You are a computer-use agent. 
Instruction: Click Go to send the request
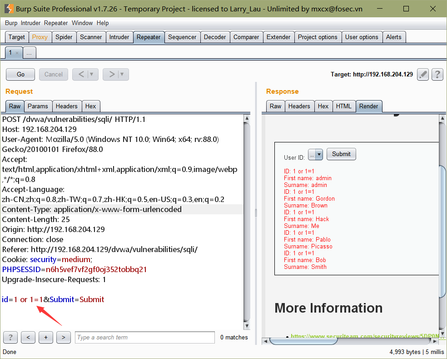click(20, 74)
